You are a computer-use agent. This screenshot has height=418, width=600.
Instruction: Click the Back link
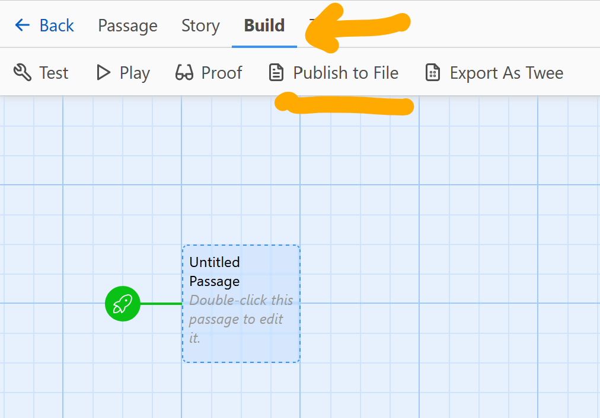[56, 25]
